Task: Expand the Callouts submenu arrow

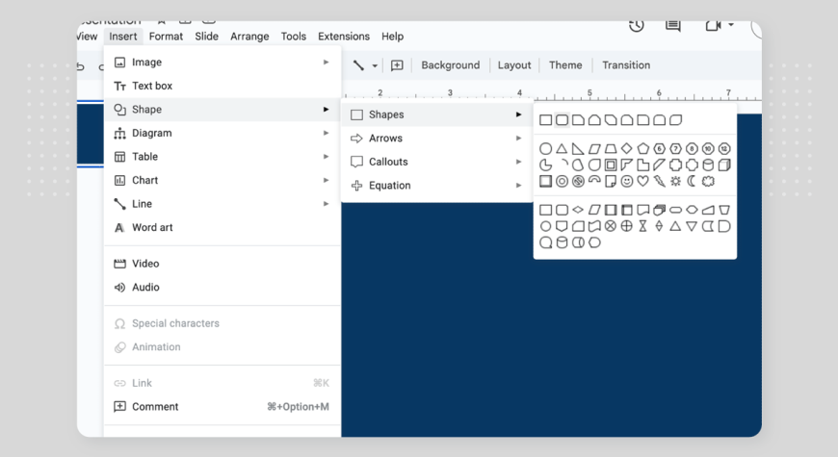Action: (x=518, y=162)
